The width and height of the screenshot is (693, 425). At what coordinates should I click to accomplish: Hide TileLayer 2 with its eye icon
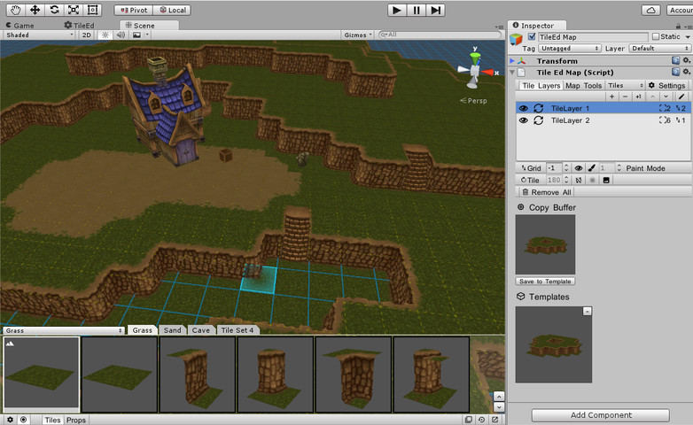click(x=523, y=120)
